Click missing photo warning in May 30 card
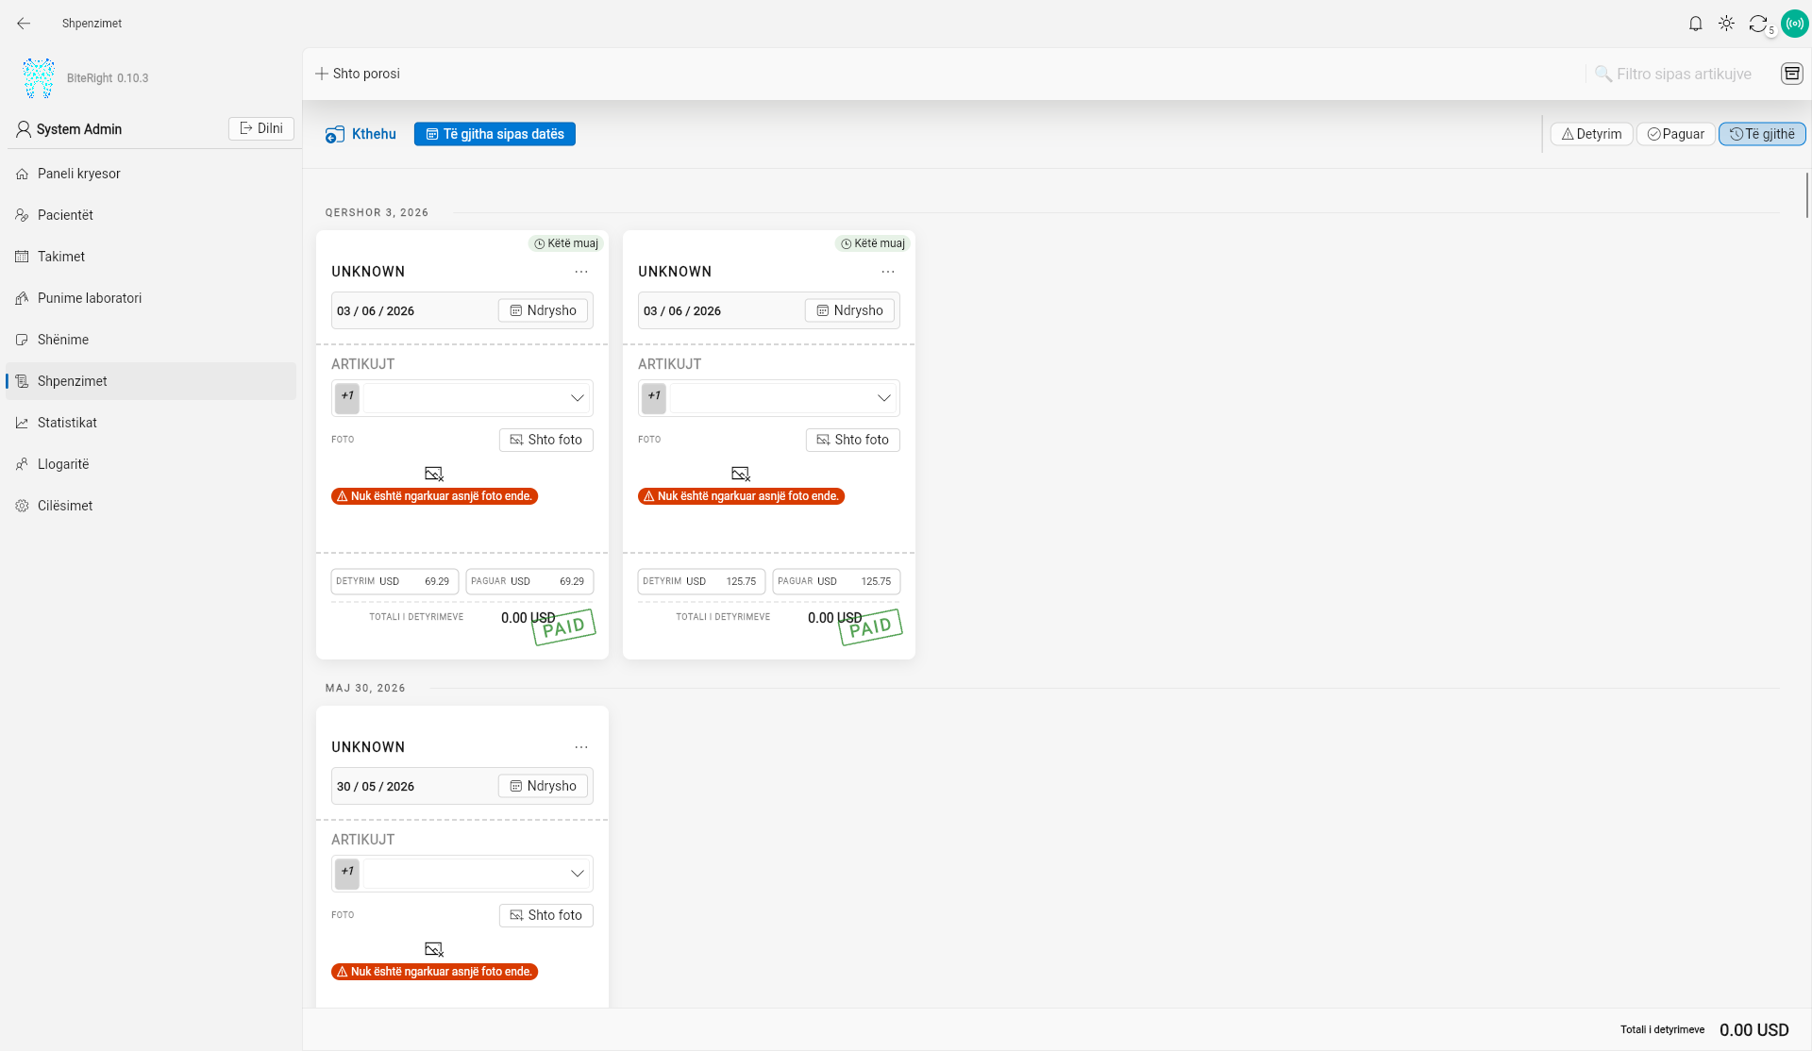This screenshot has width=1812, height=1051. (x=434, y=972)
